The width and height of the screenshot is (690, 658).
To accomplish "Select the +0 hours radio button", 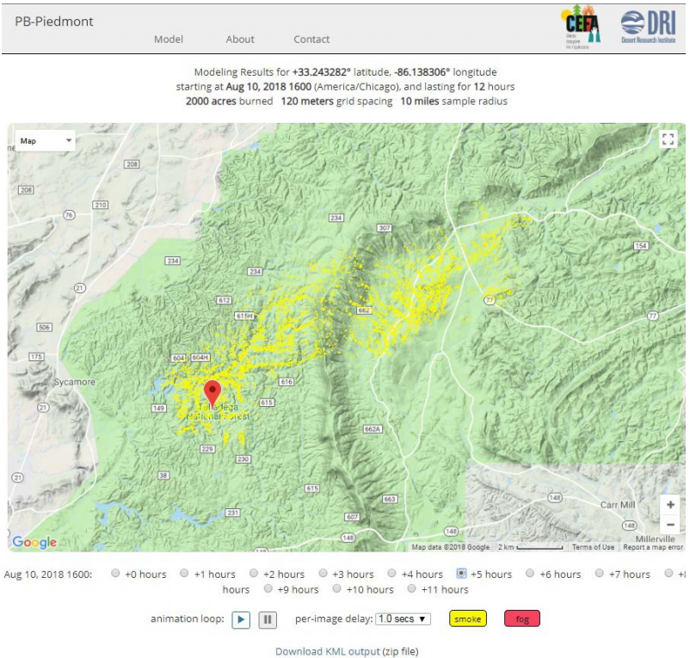I will pos(115,573).
